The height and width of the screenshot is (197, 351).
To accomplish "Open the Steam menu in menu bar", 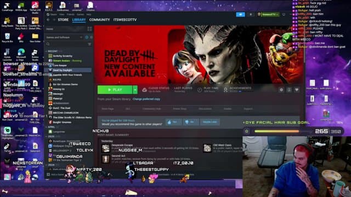I will (54, 15).
